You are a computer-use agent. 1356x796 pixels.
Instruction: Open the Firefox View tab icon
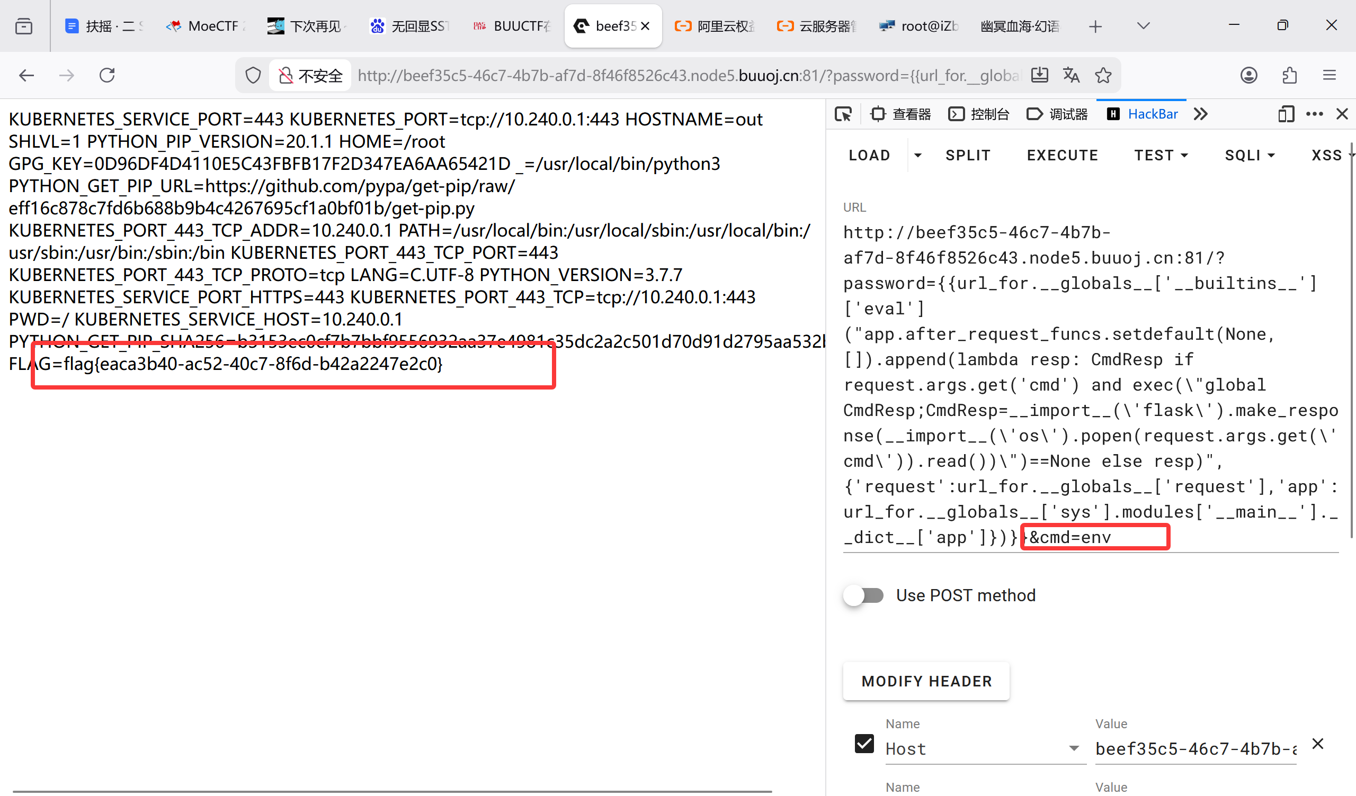click(24, 26)
